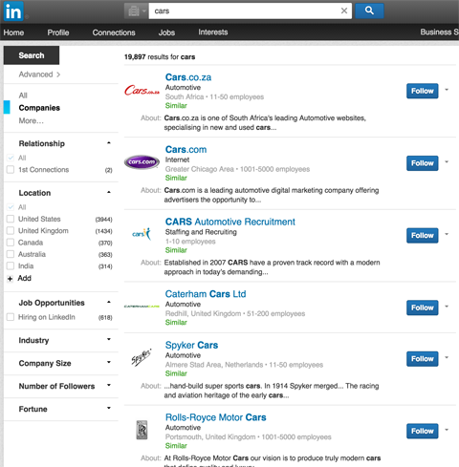Collapse the Location filter section
The image size is (459, 467).
point(109,192)
